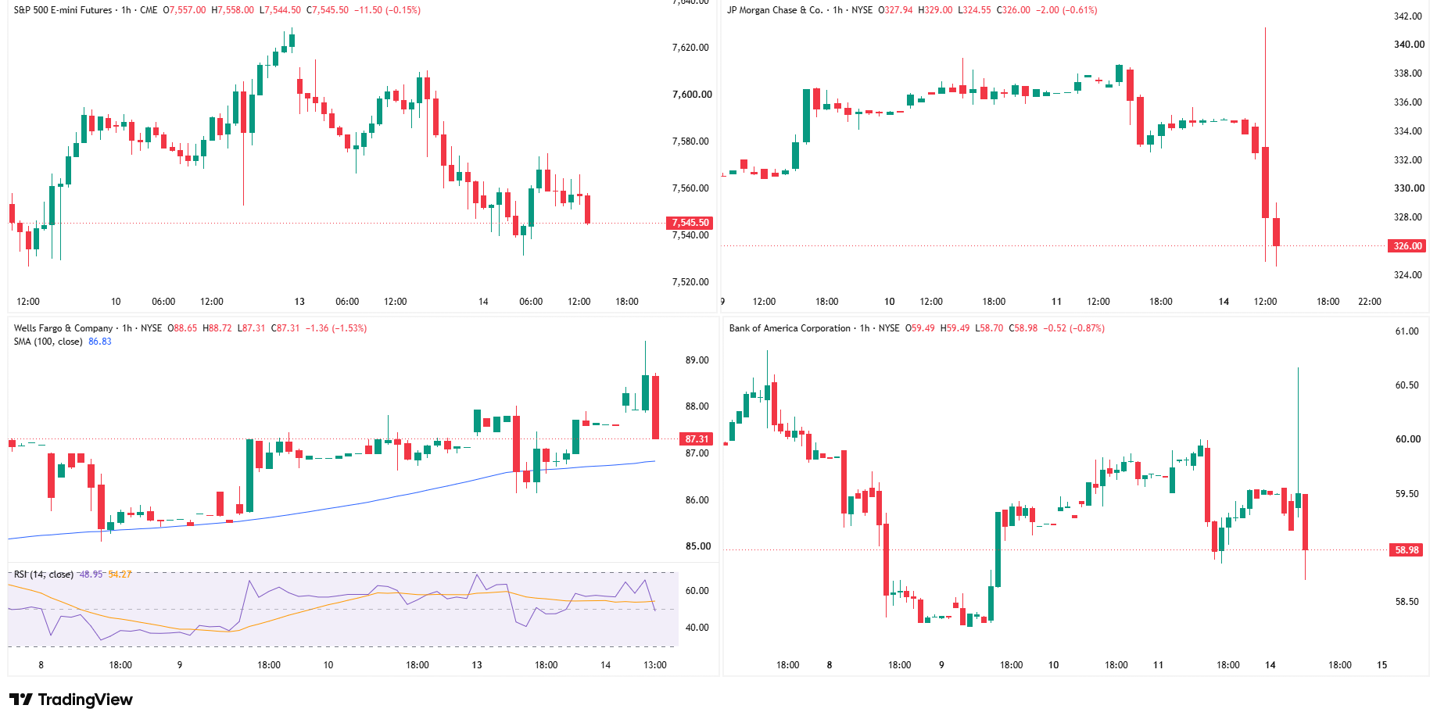Click the Wells Fargo & Company chart title
The height and width of the screenshot is (723, 1437).
[63, 328]
